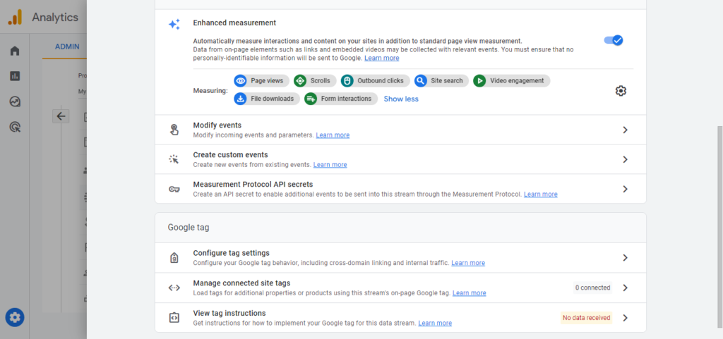Switch to the ADMIN tab
Viewport: 723px width, 339px height.
click(67, 47)
